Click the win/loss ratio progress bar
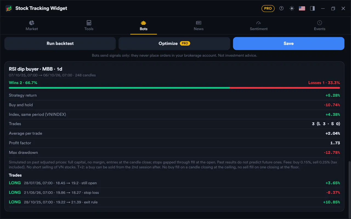The height and width of the screenshot is (219, 351). click(174, 88)
